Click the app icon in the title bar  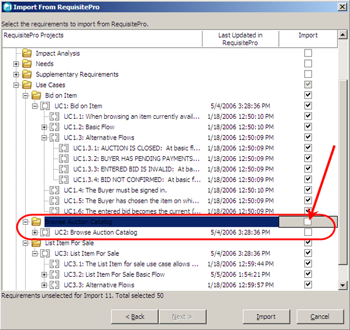pyautogui.click(x=7, y=7)
